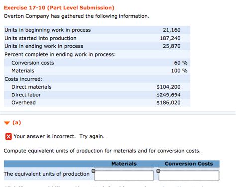The width and height of the screenshot is (236, 187).
Task: Click the "$186,020" overhead cost
Action: pyautogui.click(x=168, y=103)
